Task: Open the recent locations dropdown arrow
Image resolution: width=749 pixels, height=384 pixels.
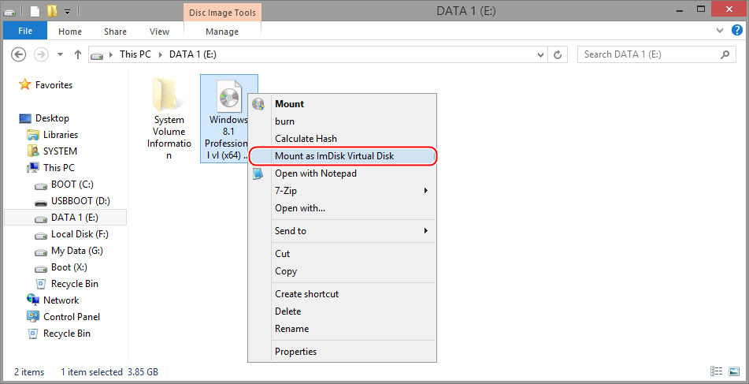Action: point(60,54)
